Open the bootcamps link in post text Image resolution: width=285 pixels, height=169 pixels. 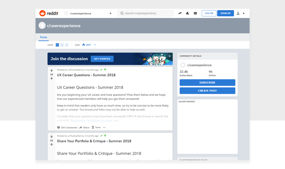[78, 121]
